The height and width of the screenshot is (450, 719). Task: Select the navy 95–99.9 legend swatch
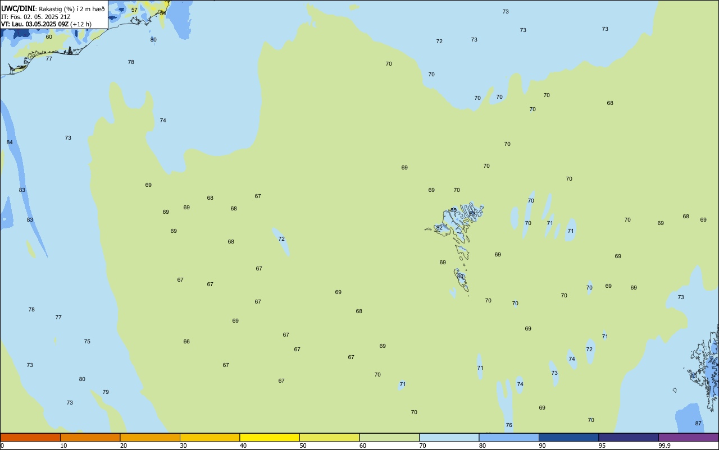[x=629, y=437]
